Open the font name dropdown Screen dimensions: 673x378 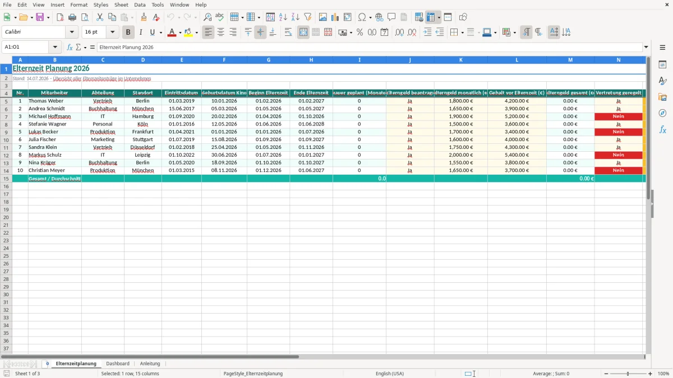pyautogui.click(x=72, y=32)
